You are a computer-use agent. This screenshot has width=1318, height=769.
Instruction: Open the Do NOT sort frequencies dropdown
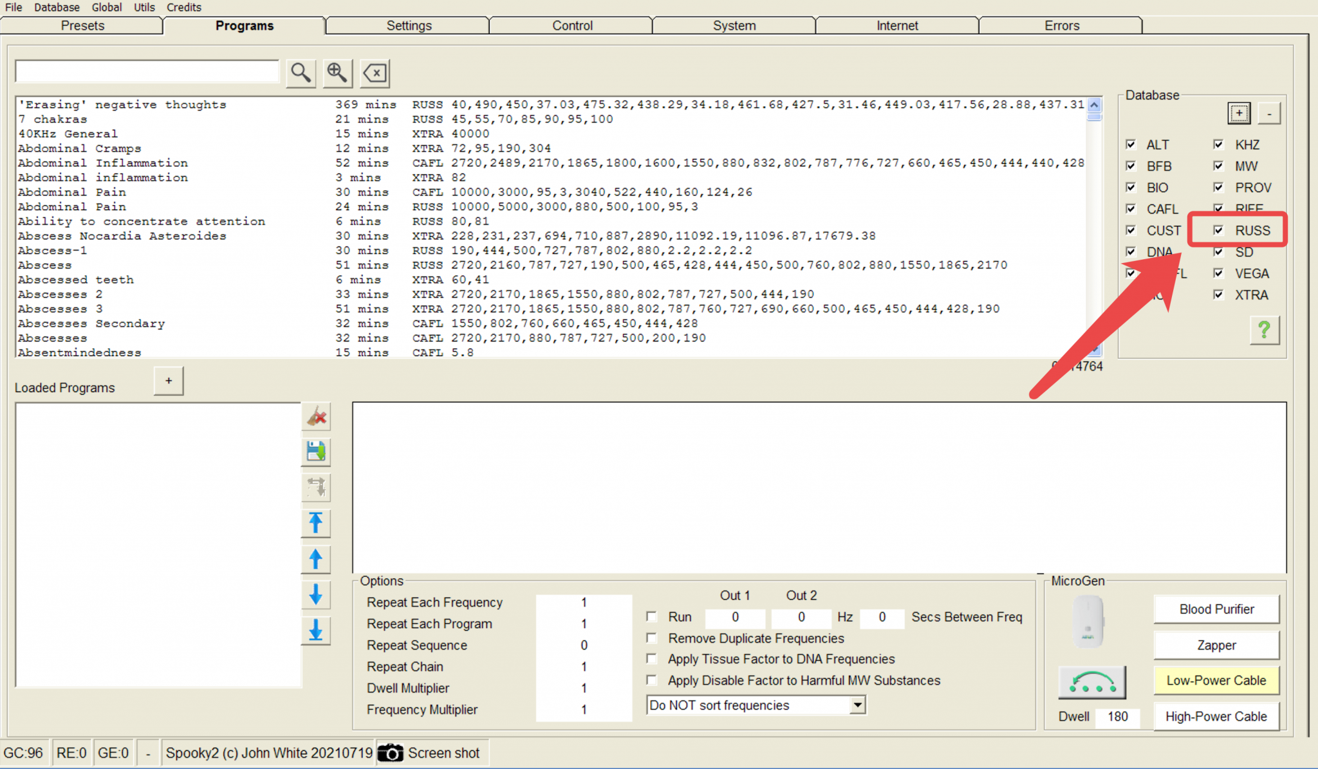point(857,705)
